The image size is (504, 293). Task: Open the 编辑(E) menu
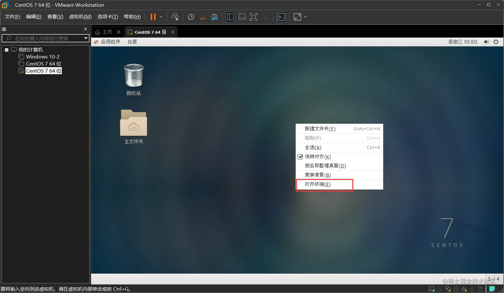pos(34,17)
